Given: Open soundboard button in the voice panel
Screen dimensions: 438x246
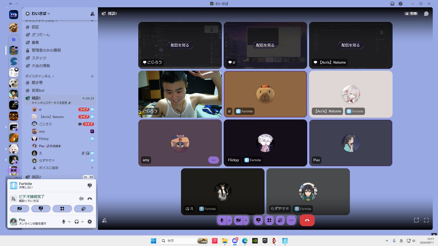Looking at the screenshot, I should click(84, 209).
